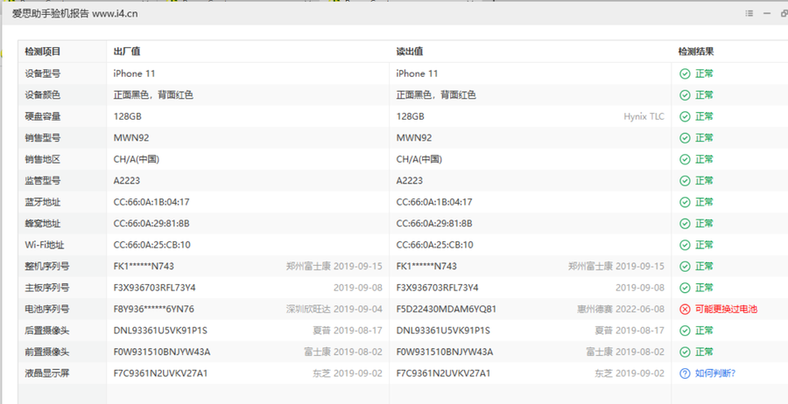Click green check icon in 前置摄像头 row

click(x=685, y=352)
